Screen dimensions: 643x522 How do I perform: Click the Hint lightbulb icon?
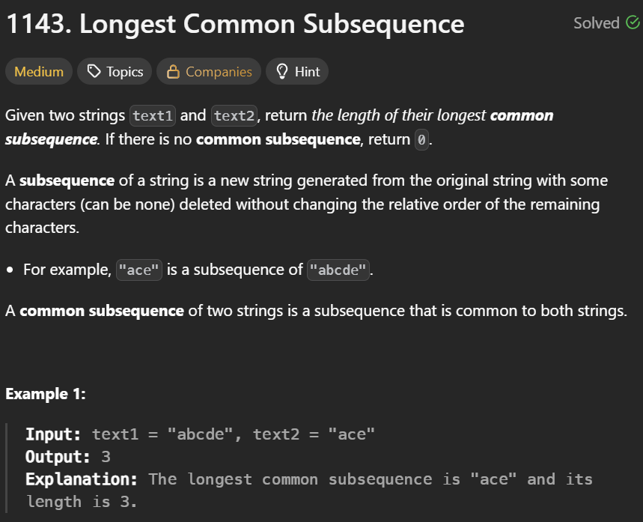tap(282, 71)
